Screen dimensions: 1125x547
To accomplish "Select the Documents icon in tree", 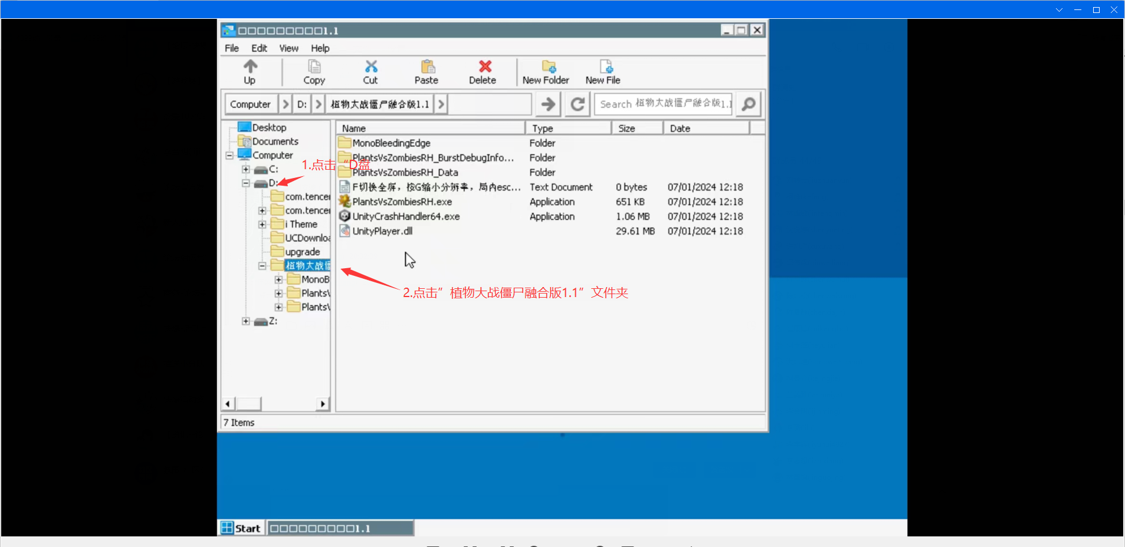I will [244, 141].
